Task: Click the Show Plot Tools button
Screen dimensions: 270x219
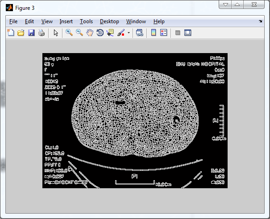Action: tap(188, 33)
